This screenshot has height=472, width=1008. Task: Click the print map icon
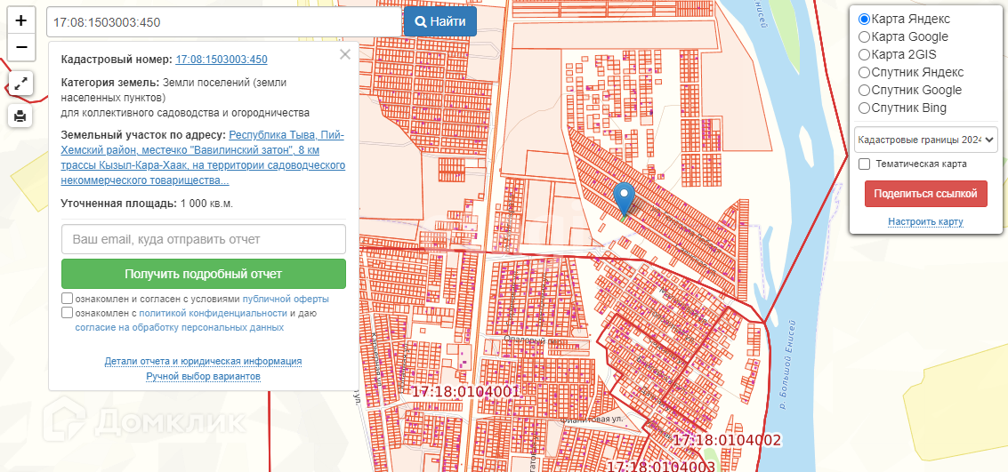click(x=21, y=116)
